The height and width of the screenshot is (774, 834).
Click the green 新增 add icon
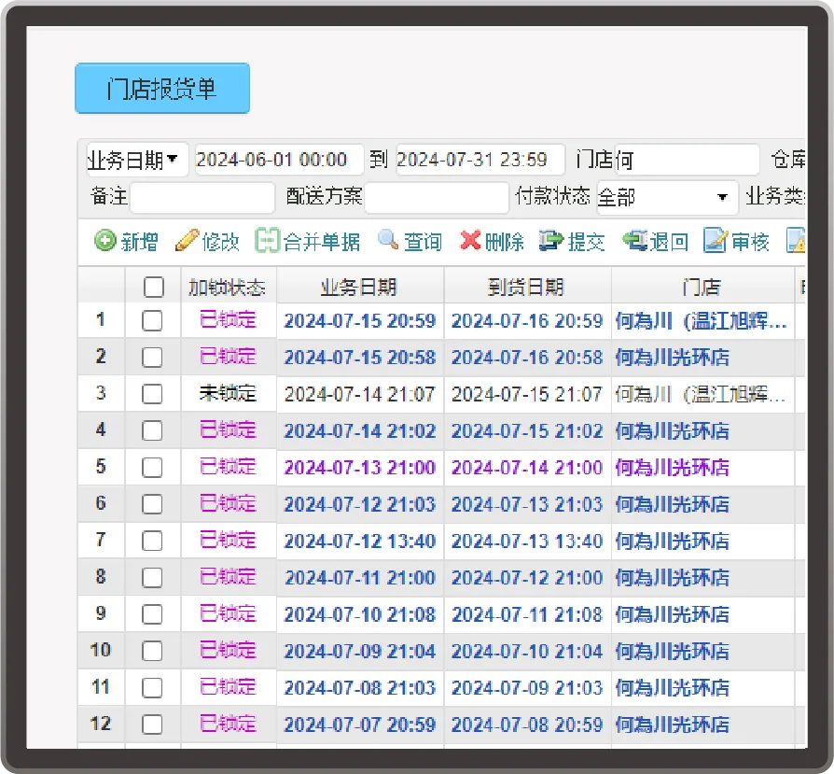pos(105,241)
